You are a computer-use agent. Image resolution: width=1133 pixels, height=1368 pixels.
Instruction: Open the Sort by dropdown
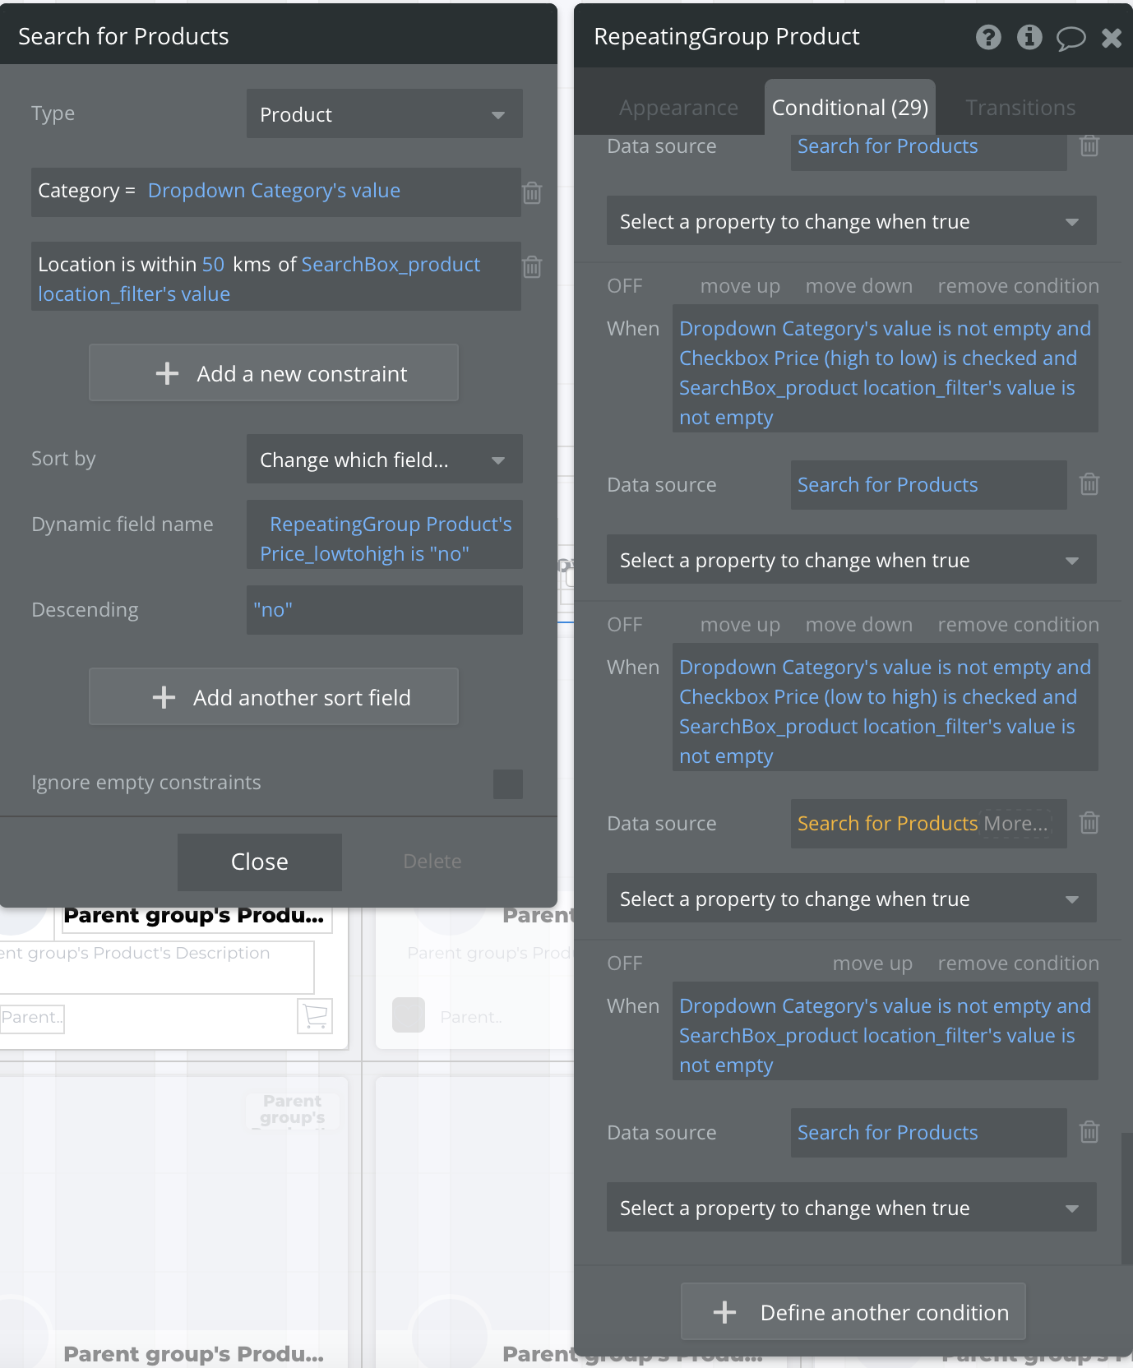tap(384, 460)
